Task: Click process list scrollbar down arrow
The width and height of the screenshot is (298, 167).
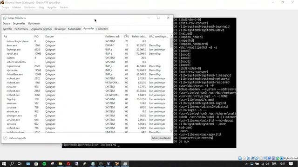Action: (x=171, y=131)
